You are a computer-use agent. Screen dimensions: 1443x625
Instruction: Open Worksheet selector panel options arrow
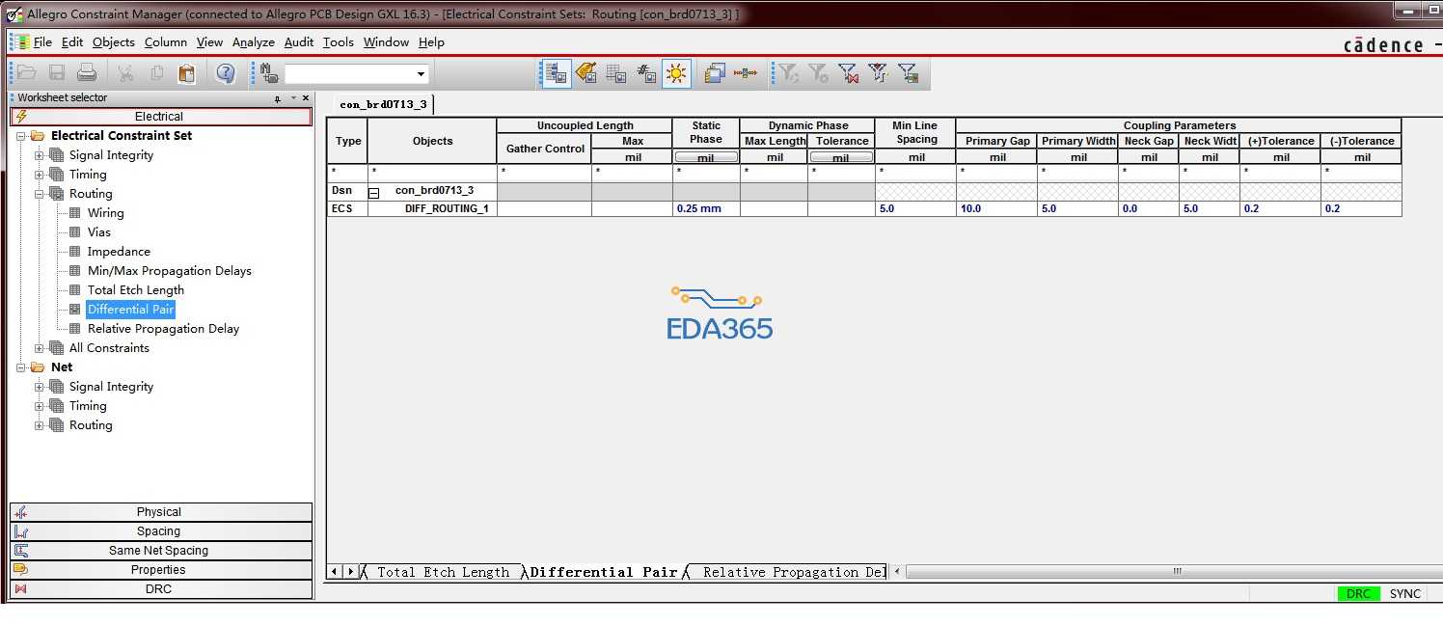click(x=292, y=98)
